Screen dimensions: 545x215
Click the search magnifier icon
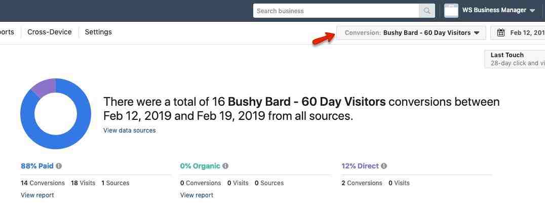(x=427, y=11)
